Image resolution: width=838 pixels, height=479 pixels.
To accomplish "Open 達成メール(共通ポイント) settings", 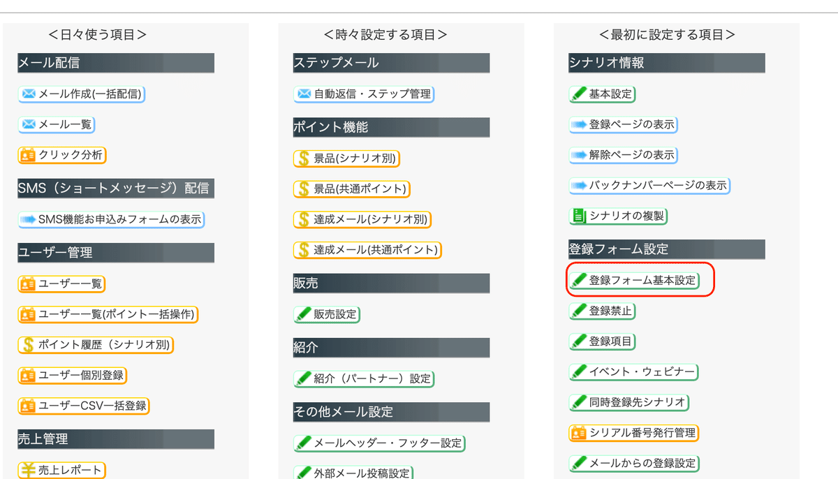I will [367, 249].
